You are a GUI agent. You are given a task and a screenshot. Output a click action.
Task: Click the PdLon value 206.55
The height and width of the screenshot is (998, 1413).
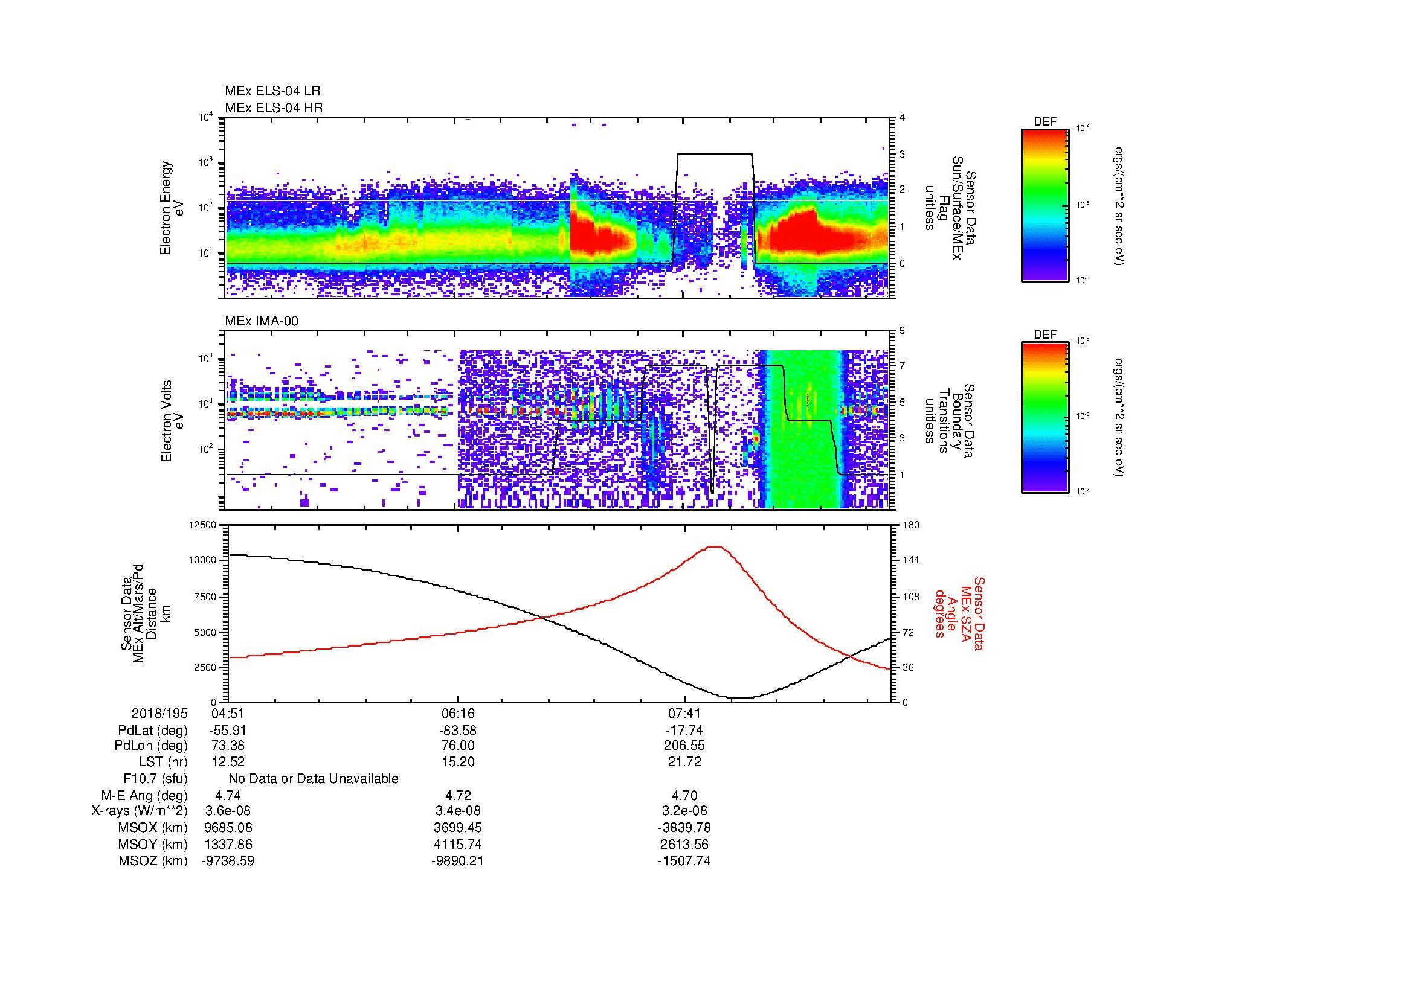tap(684, 746)
